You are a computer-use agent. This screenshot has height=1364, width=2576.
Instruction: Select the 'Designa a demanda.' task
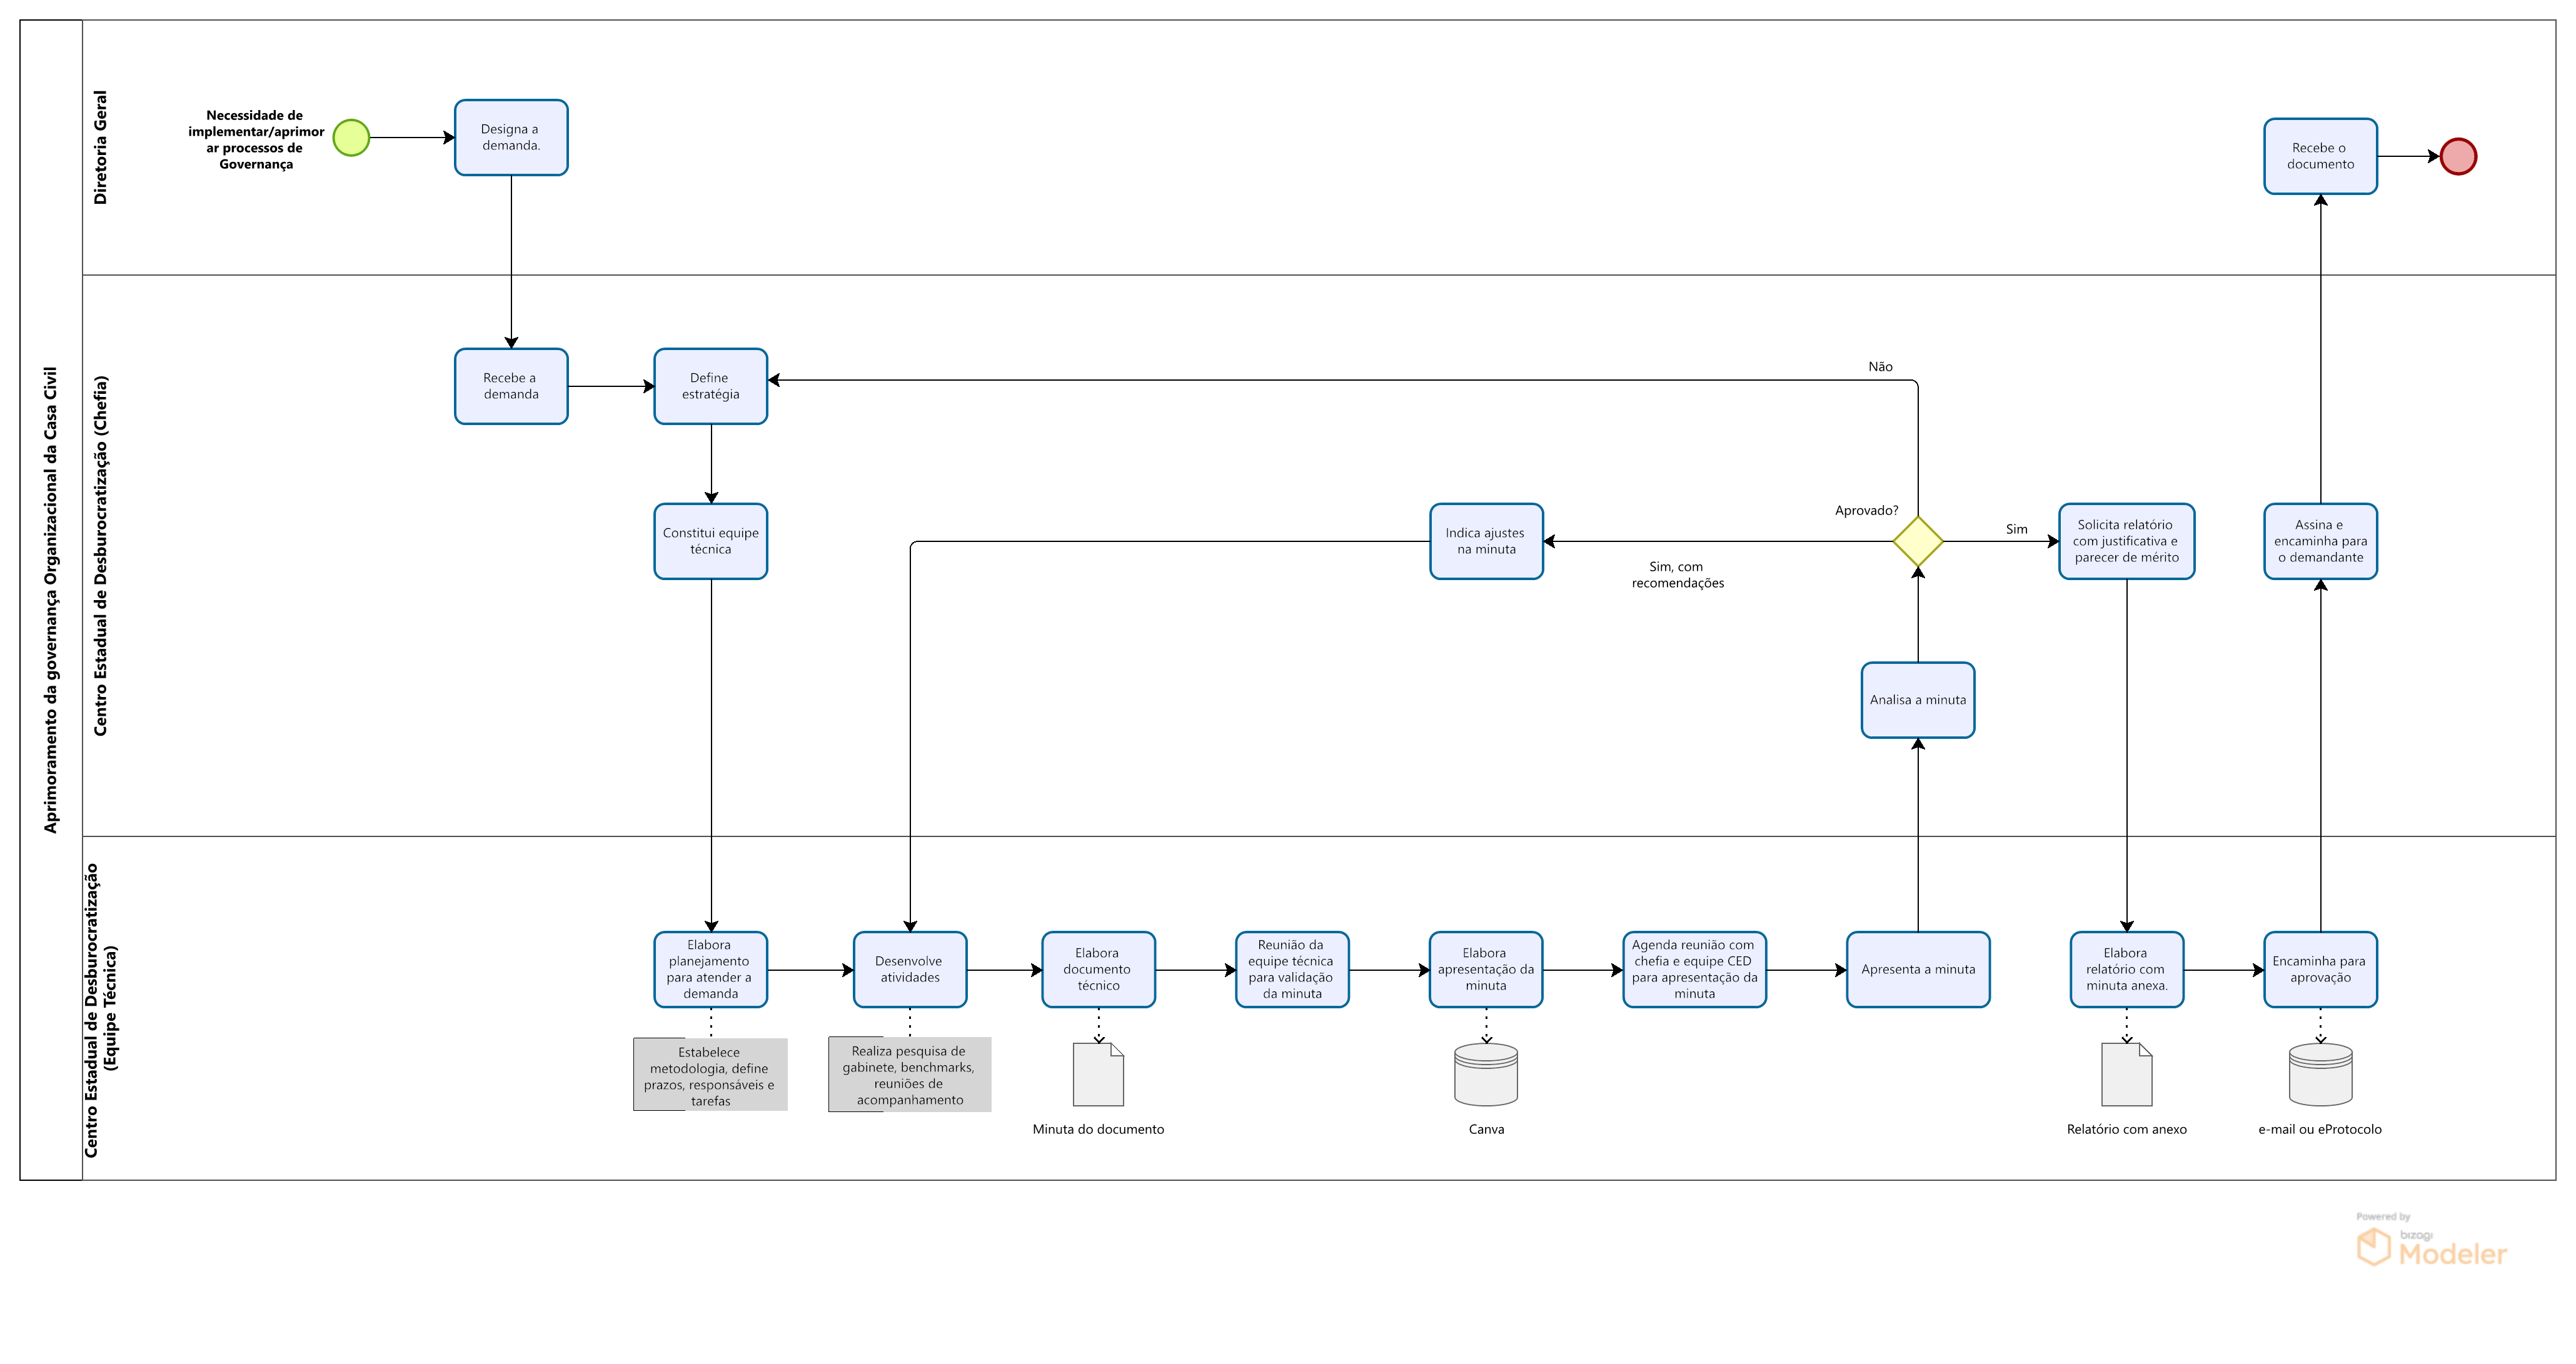click(511, 137)
